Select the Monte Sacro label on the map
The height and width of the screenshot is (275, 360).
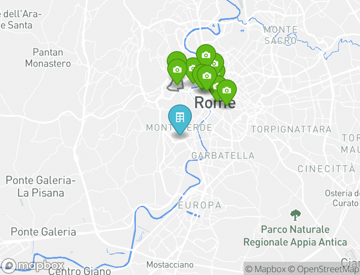(281, 35)
